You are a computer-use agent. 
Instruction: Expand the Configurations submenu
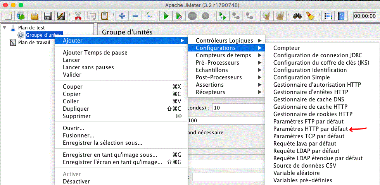point(226,48)
